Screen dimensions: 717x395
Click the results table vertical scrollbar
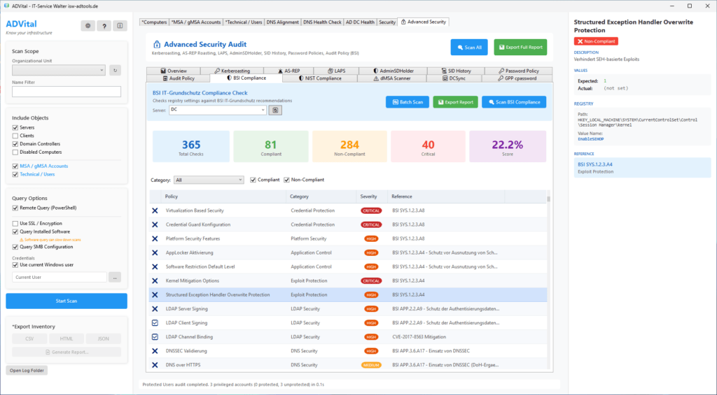tap(548, 280)
